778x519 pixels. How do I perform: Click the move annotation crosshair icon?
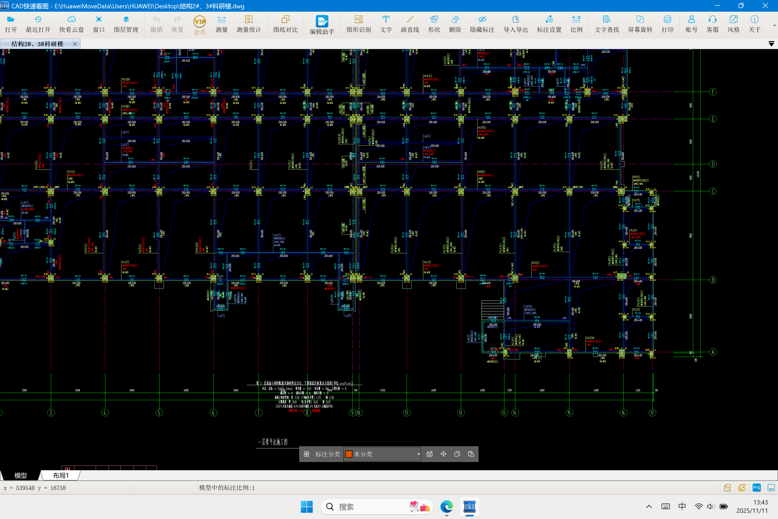click(443, 454)
